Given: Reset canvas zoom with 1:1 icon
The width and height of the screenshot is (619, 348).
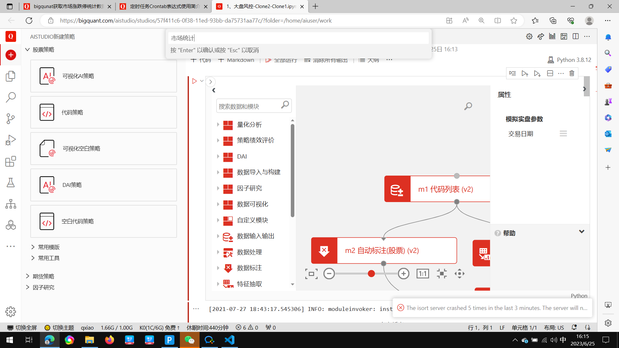Looking at the screenshot, I should coord(423,274).
